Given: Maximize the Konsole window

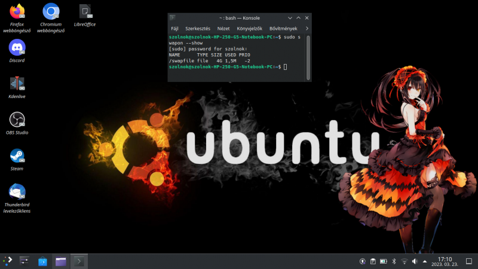Looking at the screenshot, I should click(x=298, y=18).
